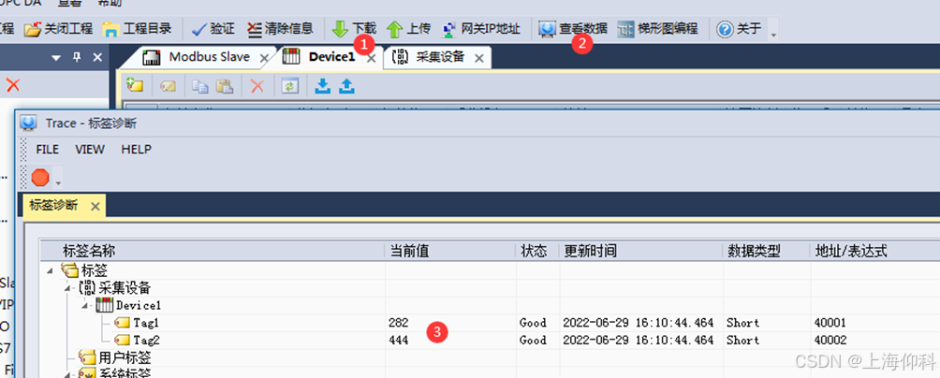Close the 标签诊断 tab
Viewport: 940px width, 378px height.
pyautogui.click(x=95, y=206)
